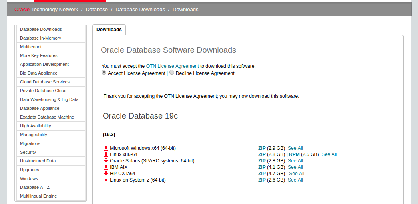Click Oracle Technology Network breadcrumb

[x=46, y=10]
